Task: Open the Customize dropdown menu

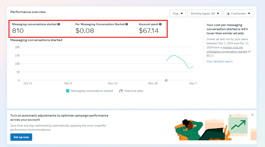Action: [x=238, y=14]
